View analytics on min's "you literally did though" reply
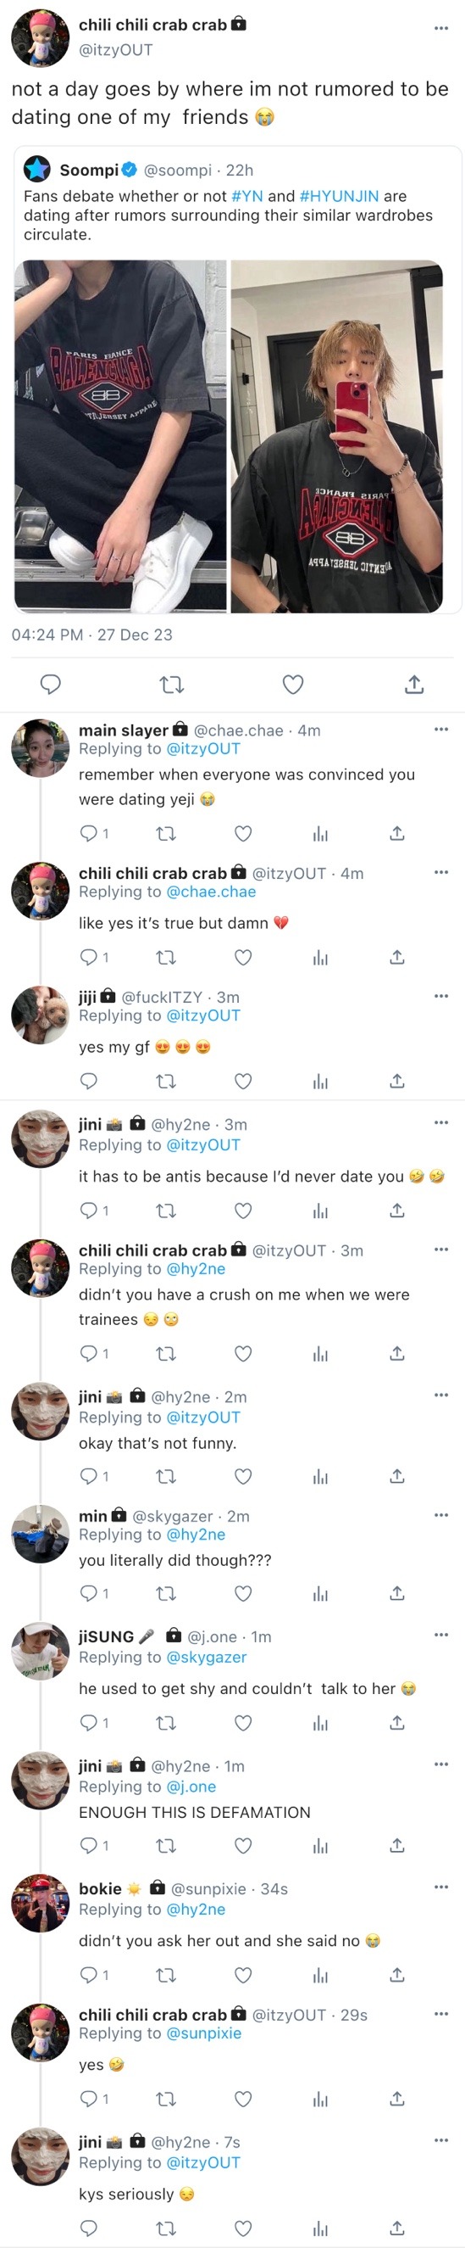The height and width of the screenshot is (2248, 465). 320,1593
